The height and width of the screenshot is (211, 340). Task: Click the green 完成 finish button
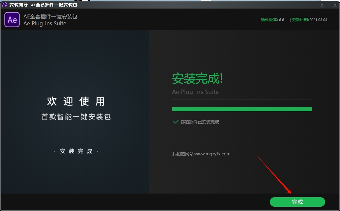(297, 202)
